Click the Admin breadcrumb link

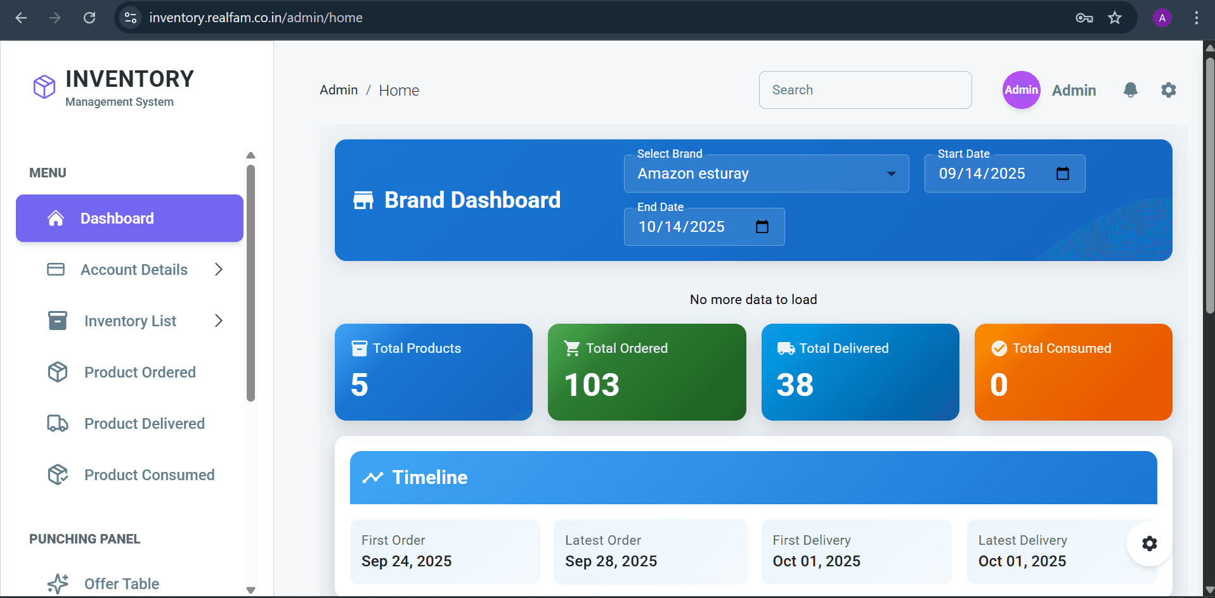339,90
